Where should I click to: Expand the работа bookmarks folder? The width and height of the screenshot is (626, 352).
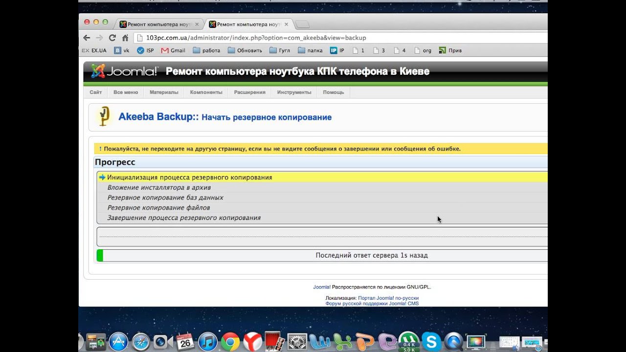(206, 50)
